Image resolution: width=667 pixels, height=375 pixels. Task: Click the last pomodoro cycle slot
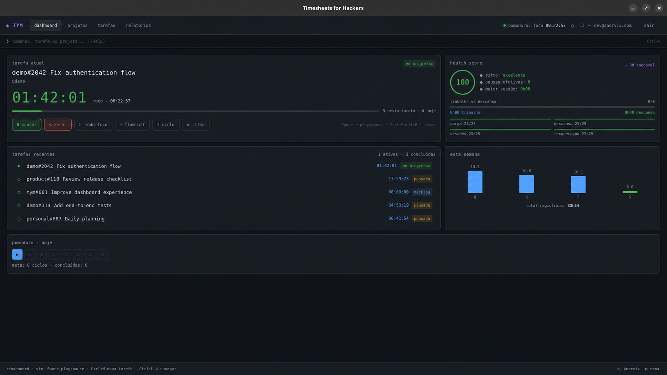pyautogui.click(x=103, y=255)
